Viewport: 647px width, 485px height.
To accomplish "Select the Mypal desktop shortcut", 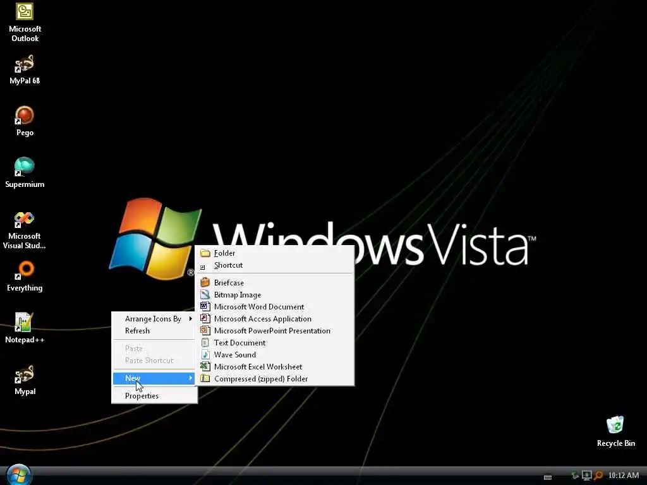I will [x=25, y=380].
